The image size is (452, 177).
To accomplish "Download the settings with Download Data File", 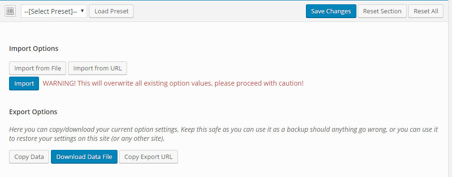I will point(84,157).
